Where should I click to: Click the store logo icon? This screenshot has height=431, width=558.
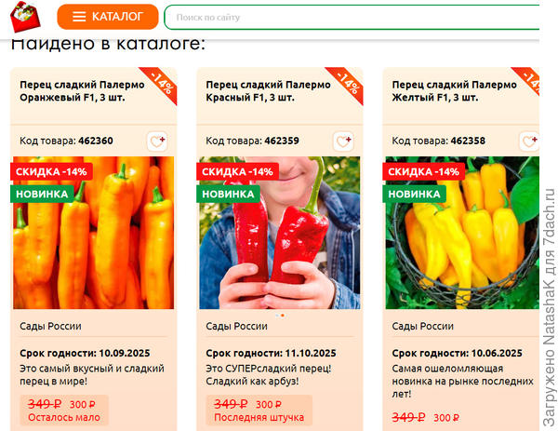pyautogui.click(x=25, y=17)
